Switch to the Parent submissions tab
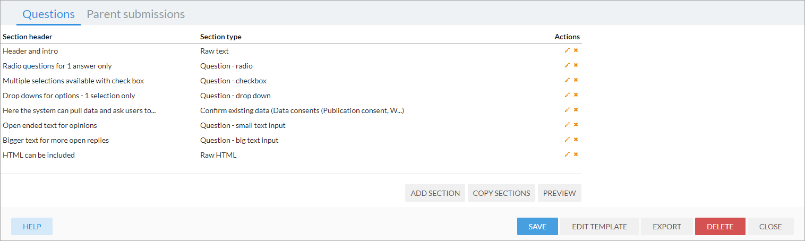The image size is (805, 241). (135, 14)
